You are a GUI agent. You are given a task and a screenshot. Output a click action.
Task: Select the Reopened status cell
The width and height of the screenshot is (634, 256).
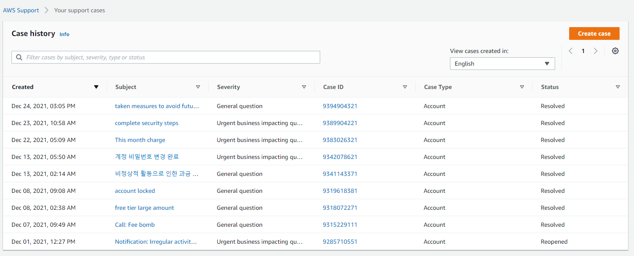tap(554, 242)
